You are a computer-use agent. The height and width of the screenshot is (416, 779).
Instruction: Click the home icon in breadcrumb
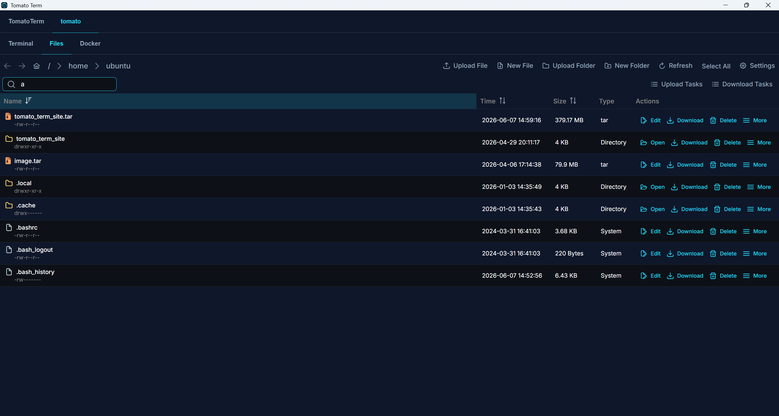pyautogui.click(x=37, y=66)
